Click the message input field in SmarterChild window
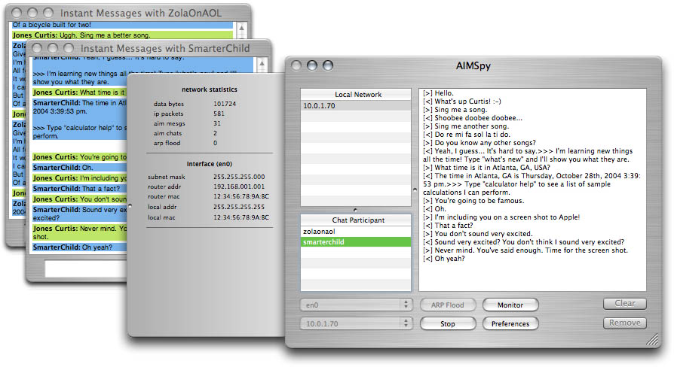The image size is (674, 367). pos(86,268)
